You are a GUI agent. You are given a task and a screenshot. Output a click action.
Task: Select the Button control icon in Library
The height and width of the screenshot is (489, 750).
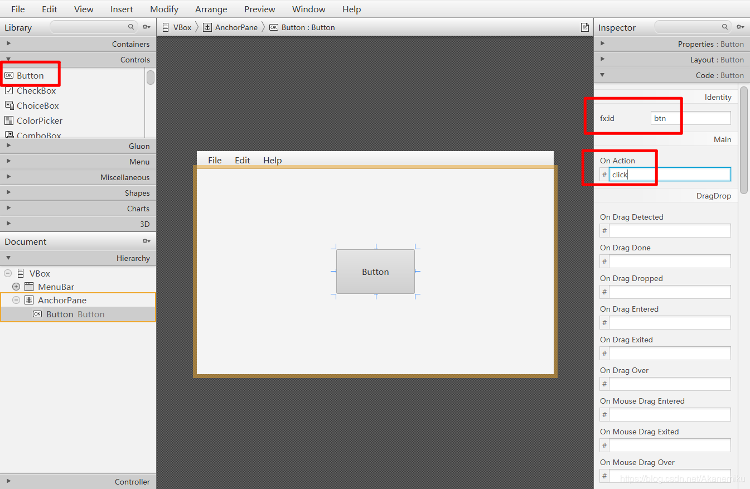click(9, 75)
